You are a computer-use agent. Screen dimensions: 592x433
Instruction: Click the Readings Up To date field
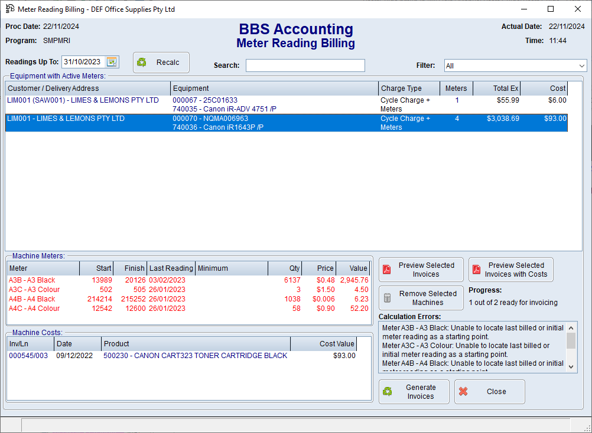point(83,62)
